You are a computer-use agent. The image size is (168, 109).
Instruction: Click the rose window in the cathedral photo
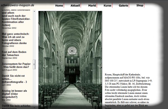(x=72, y=51)
